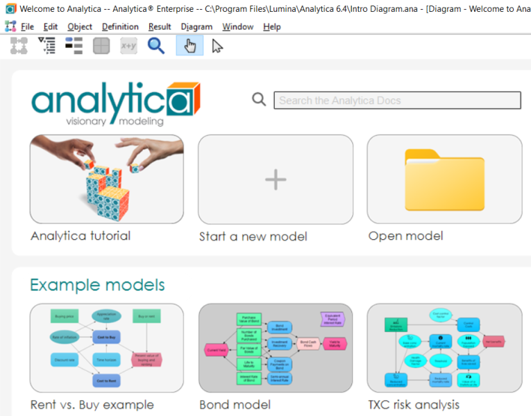This screenshot has width=531, height=416.
Task: Expand the Diagram menu
Action: tap(196, 26)
